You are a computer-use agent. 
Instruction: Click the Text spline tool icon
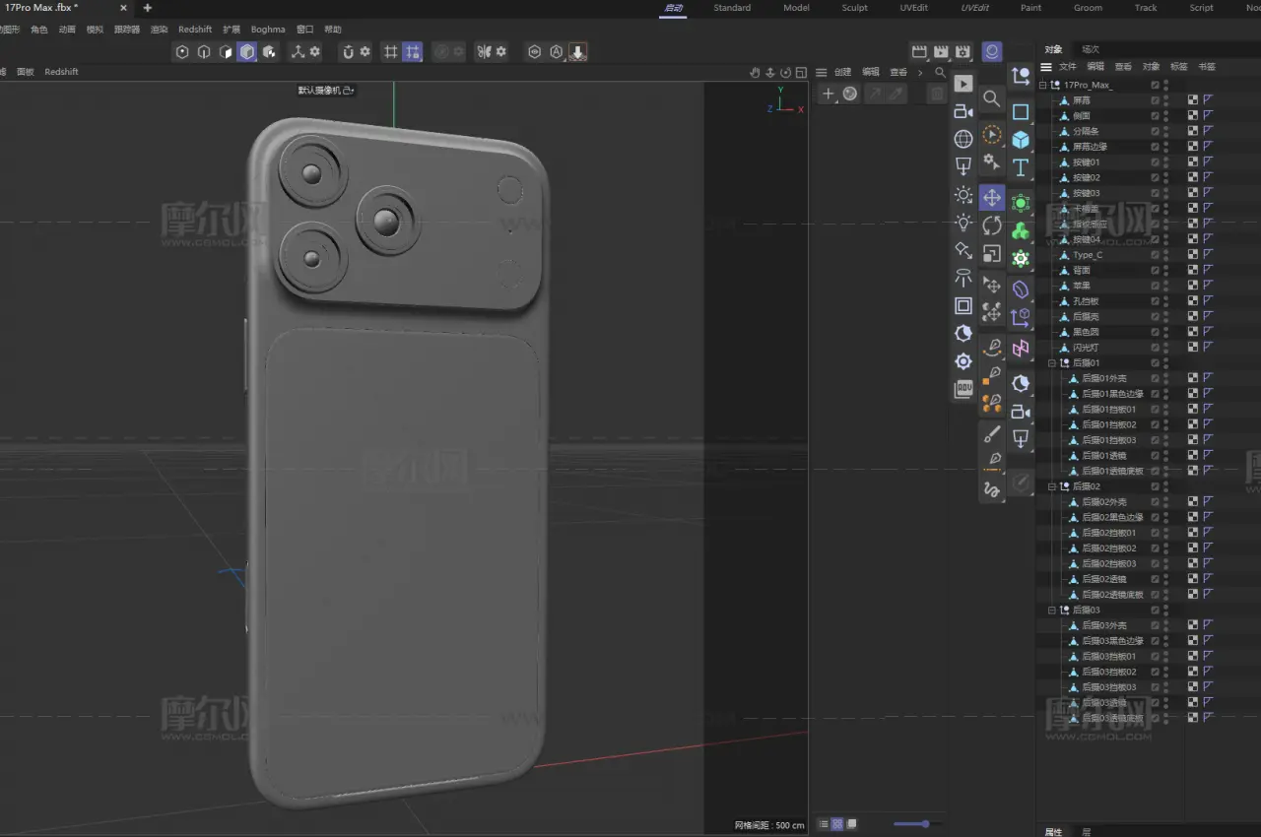tap(1021, 167)
